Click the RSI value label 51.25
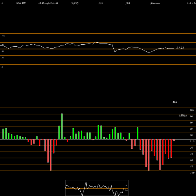This screenshot has height=196, width=196. point(180,47)
